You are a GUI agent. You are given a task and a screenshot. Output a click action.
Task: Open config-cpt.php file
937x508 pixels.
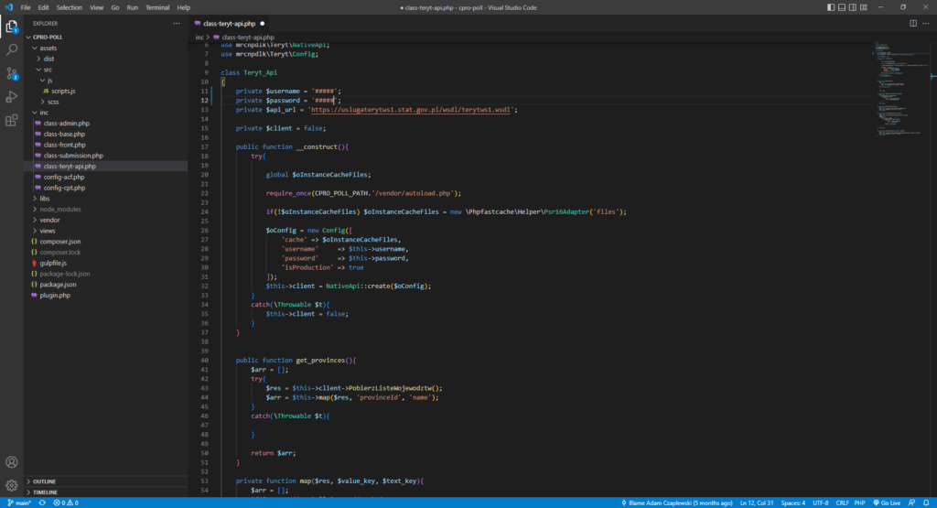pyautogui.click(x=106, y=188)
